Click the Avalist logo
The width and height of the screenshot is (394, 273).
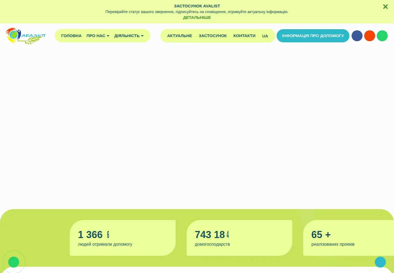[x=26, y=36]
